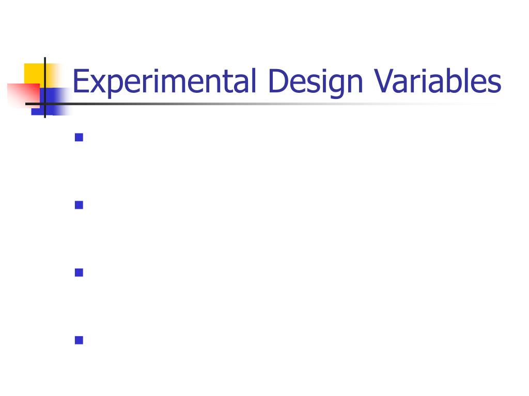This screenshot has width=529, height=396.
Task: Click the final letter "s" of the title
Action: coord(495,84)
